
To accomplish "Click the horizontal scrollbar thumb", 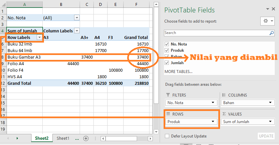I will coord(121,138).
